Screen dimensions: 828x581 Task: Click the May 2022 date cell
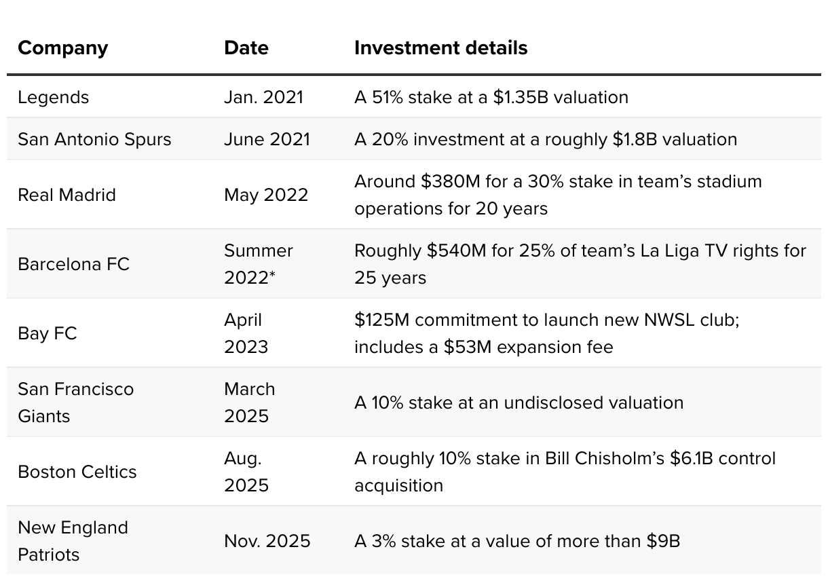coord(266,195)
